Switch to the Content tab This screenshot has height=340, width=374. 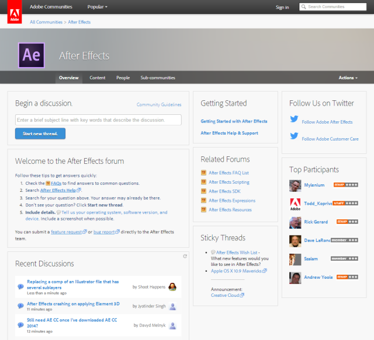click(x=98, y=78)
